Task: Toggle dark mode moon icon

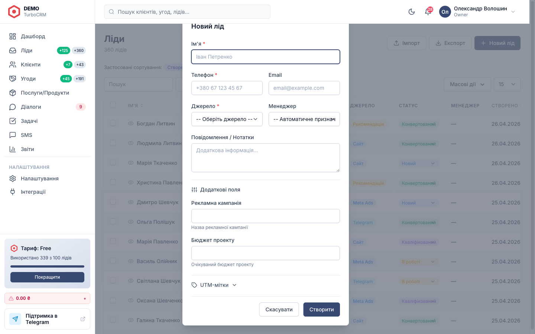Action: [412, 12]
